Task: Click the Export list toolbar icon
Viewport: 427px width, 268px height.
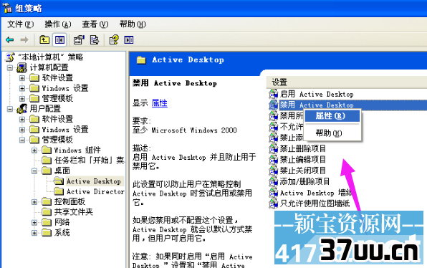Action: click(x=95, y=40)
